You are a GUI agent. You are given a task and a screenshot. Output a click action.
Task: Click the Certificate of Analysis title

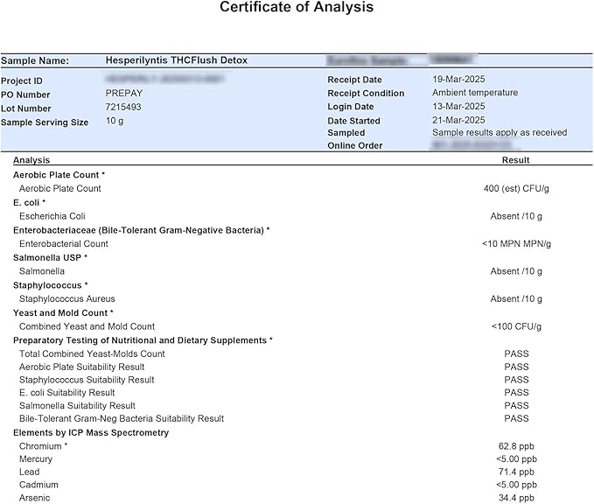click(297, 8)
